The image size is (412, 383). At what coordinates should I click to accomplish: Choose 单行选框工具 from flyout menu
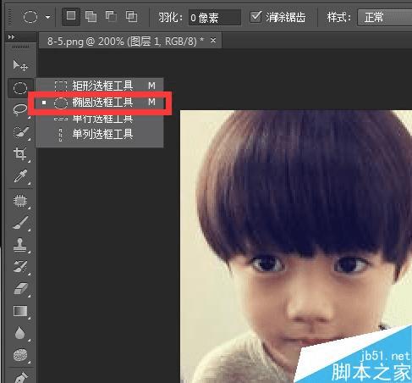99,119
